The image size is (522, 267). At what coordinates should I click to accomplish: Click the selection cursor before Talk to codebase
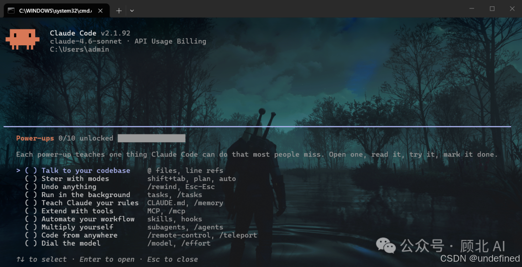pos(18,170)
